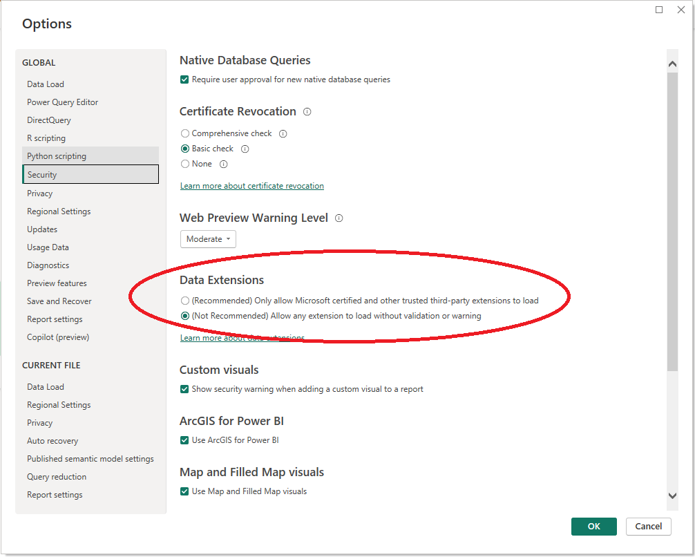Click info icon next to None option
Viewport: 695px width, 557px height.
pos(223,164)
